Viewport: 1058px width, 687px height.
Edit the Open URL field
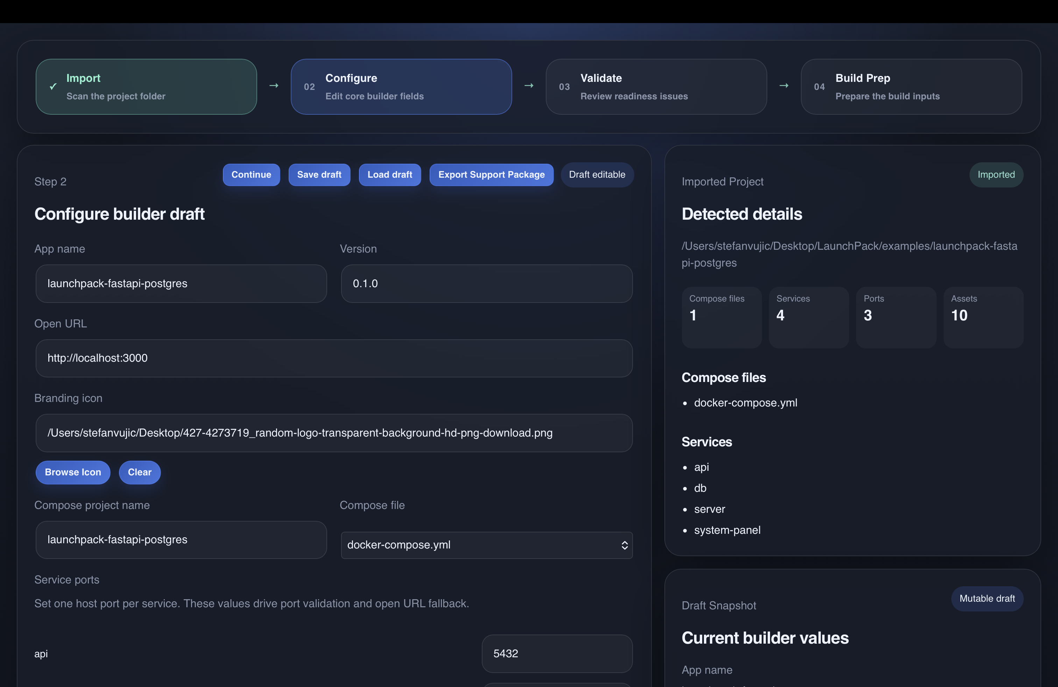click(334, 358)
